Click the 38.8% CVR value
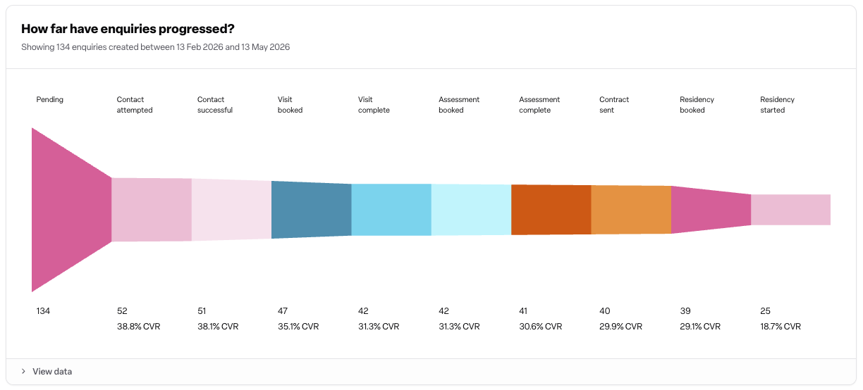 (x=139, y=327)
